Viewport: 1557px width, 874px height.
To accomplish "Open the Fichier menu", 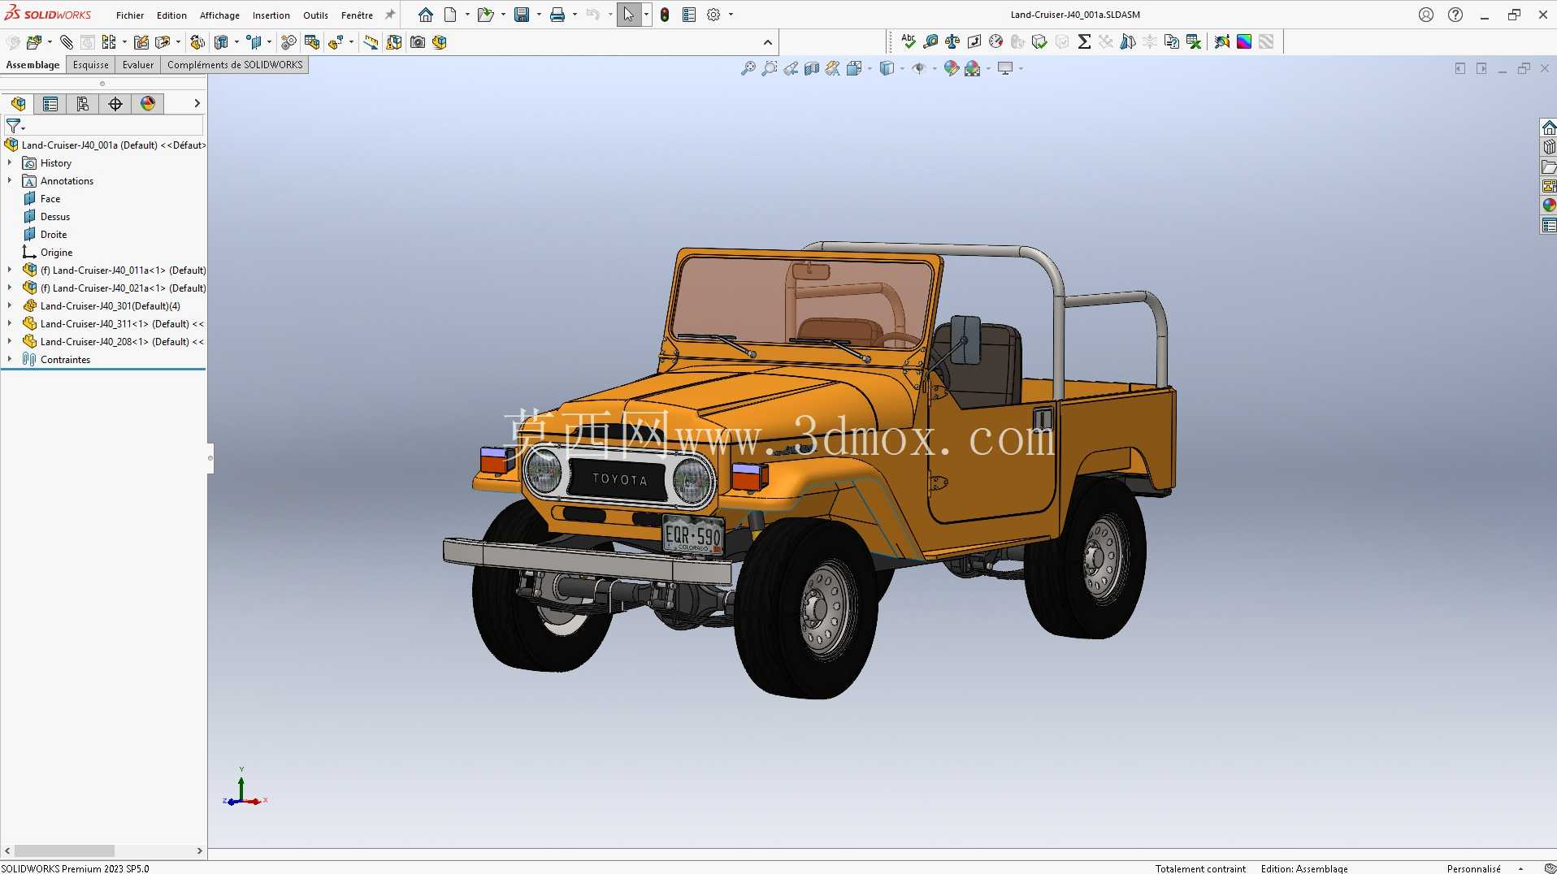I will pyautogui.click(x=130, y=15).
